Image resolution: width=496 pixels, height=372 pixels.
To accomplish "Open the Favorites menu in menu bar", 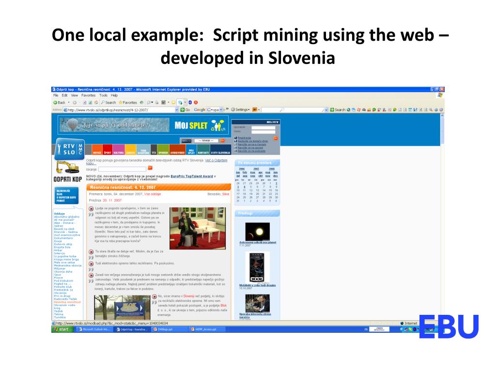I will (x=88, y=95).
